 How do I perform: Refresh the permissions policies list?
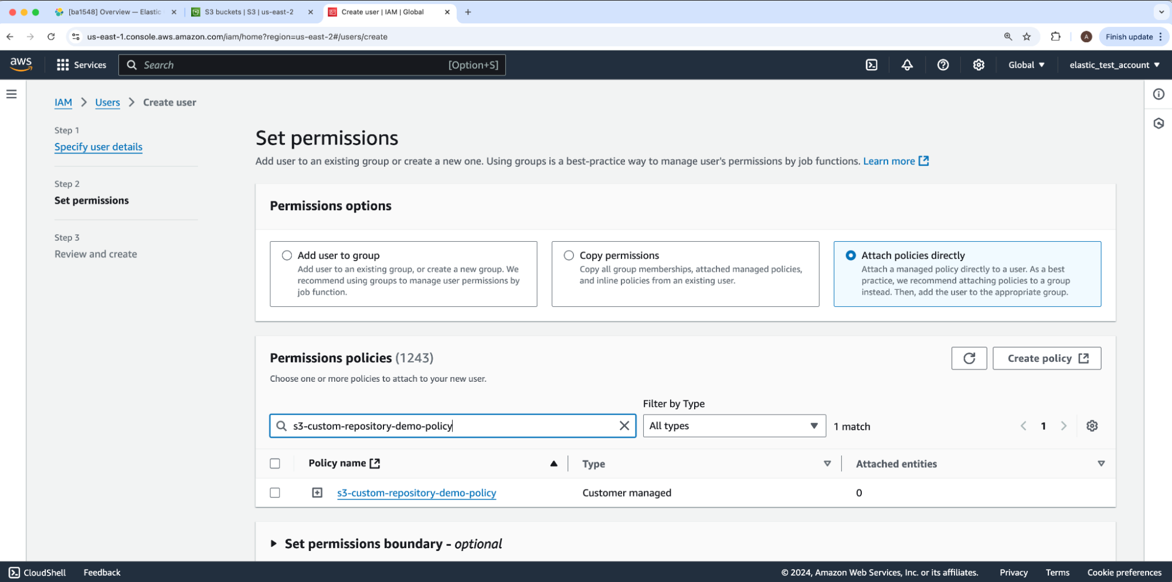tap(969, 358)
